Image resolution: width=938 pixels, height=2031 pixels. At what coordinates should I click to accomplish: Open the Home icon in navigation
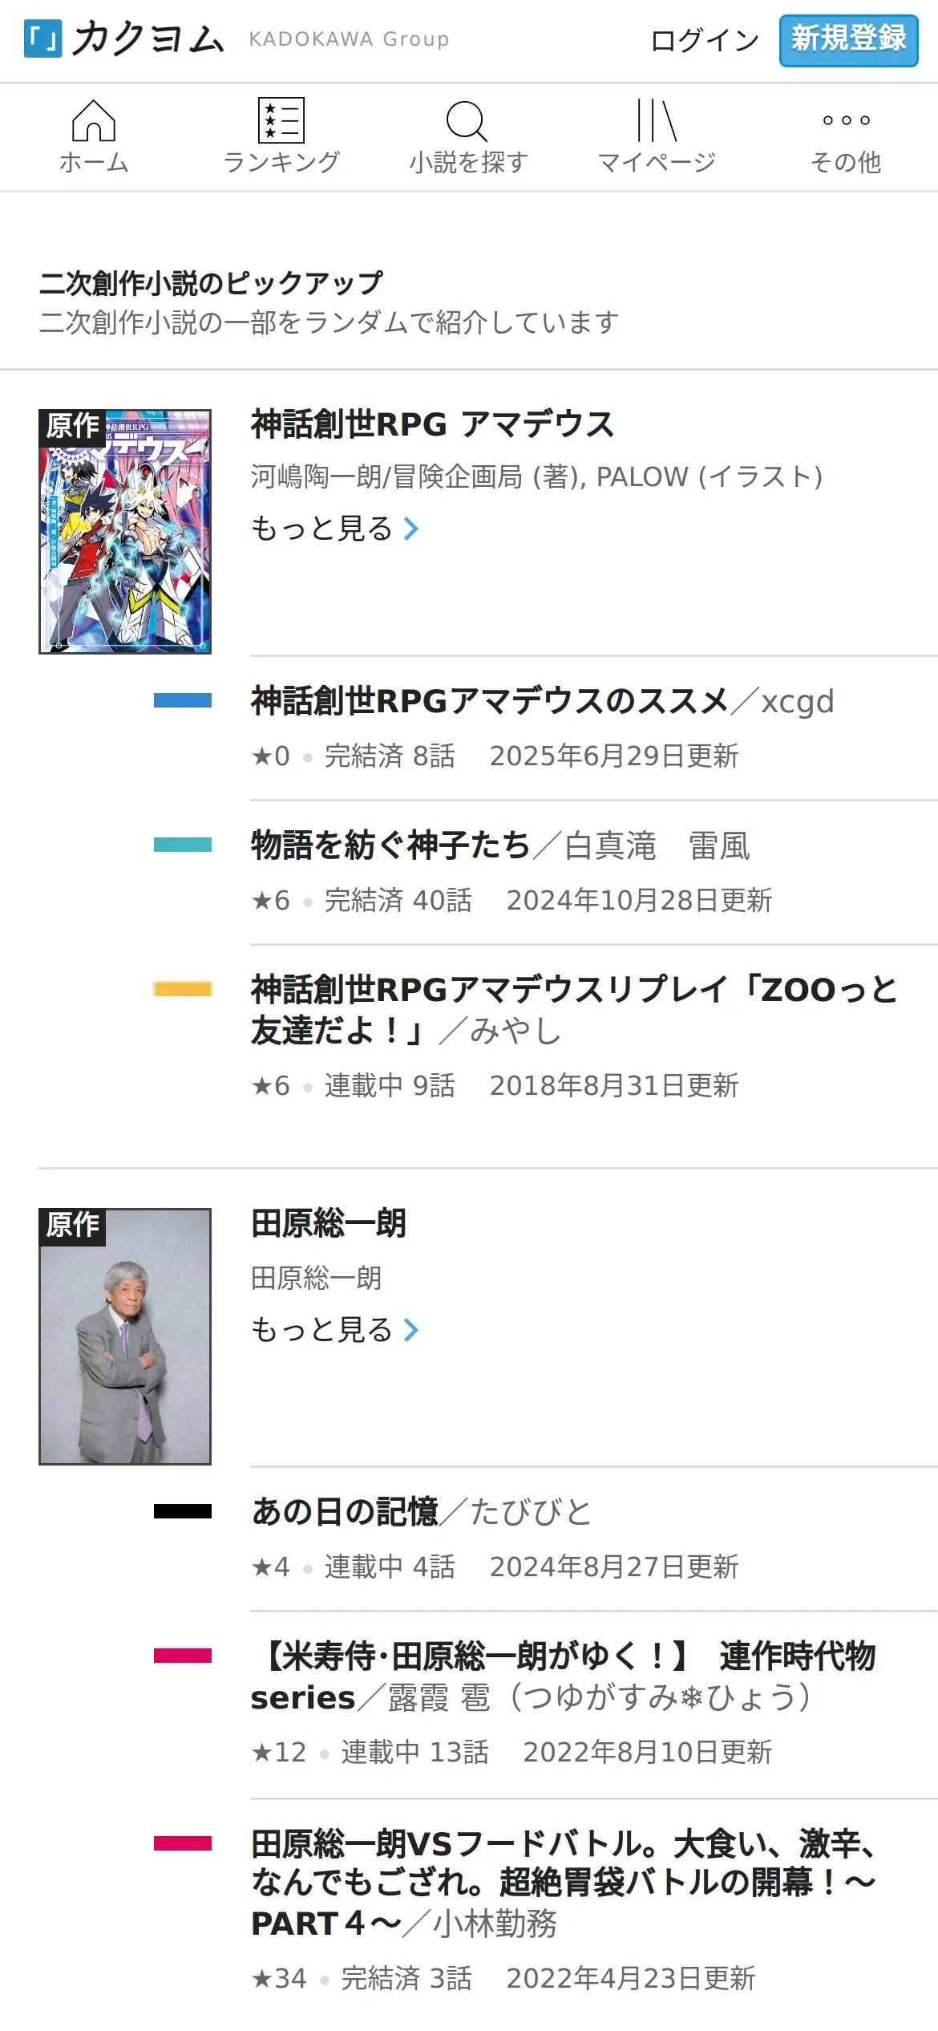click(94, 121)
